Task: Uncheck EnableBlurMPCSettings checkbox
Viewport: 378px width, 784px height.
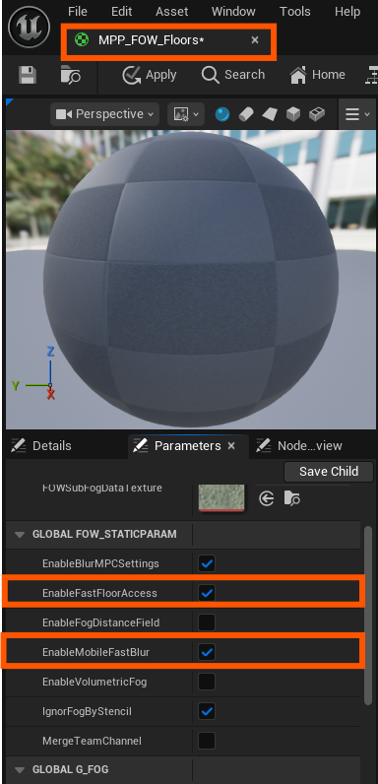Action: click(x=207, y=563)
